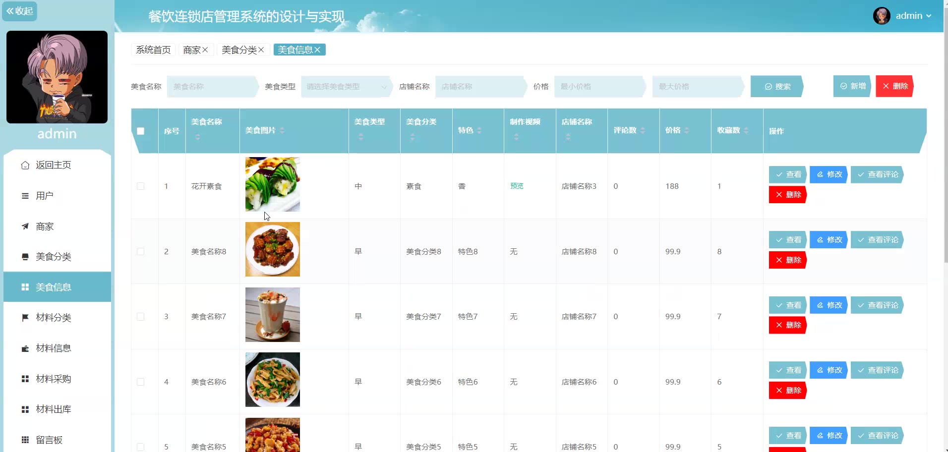The image size is (948, 452).
Task: Click the icon beside 美食分类 in sidebar
Action: [x=25, y=257]
